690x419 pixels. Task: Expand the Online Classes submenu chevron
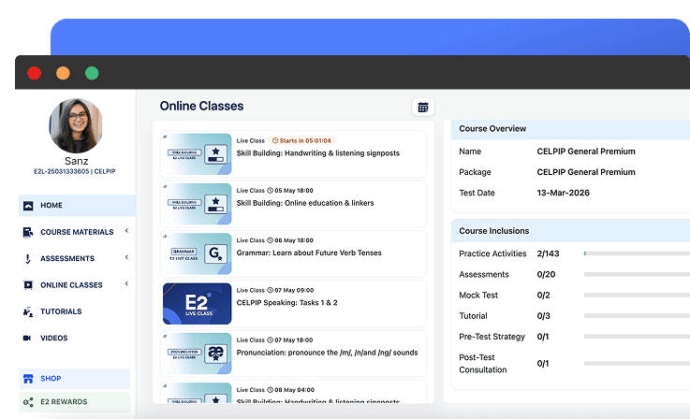click(126, 284)
